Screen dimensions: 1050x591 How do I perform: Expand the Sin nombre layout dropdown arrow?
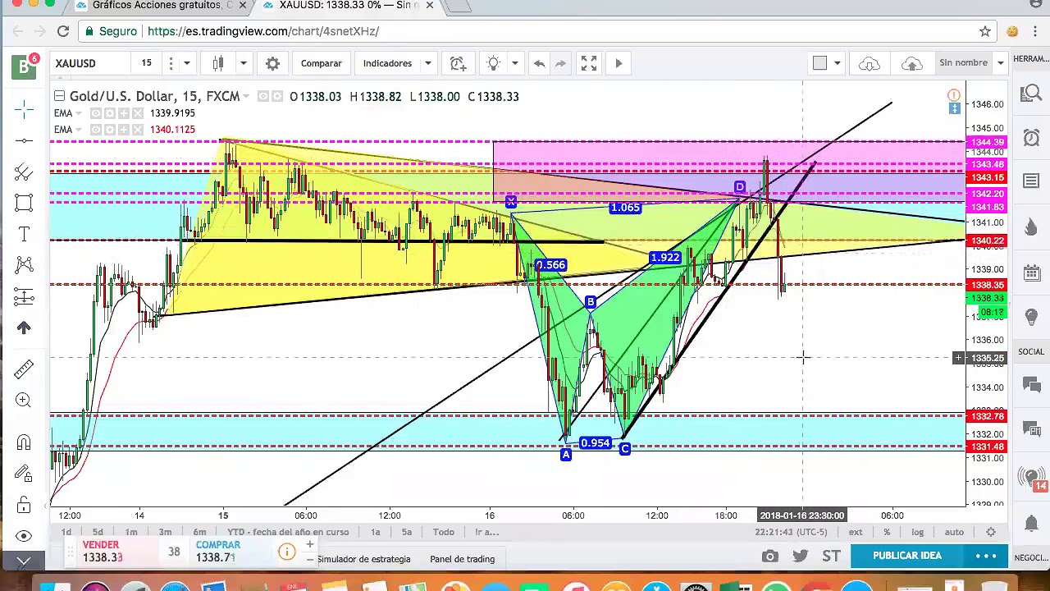[x=1001, y=63]
